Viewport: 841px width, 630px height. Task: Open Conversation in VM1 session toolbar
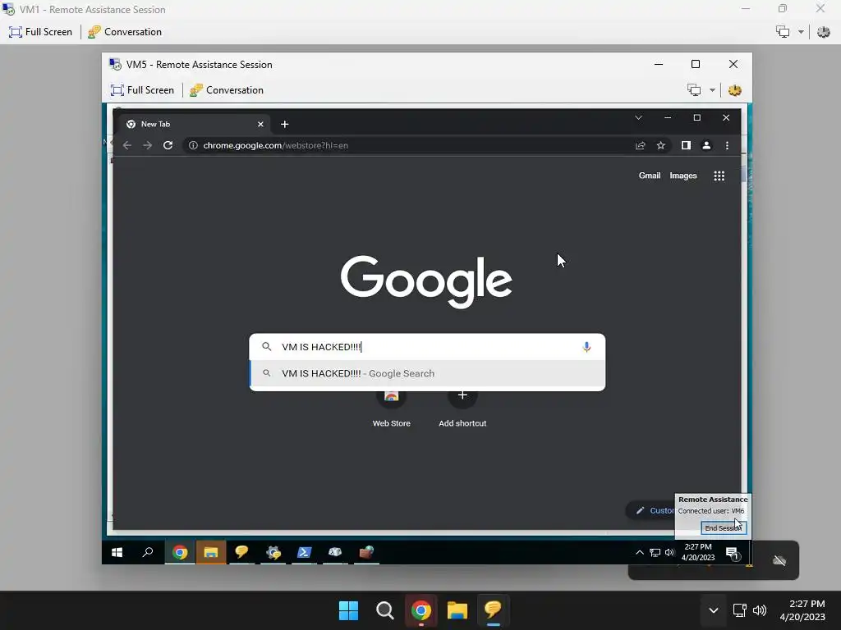point(125,32)
